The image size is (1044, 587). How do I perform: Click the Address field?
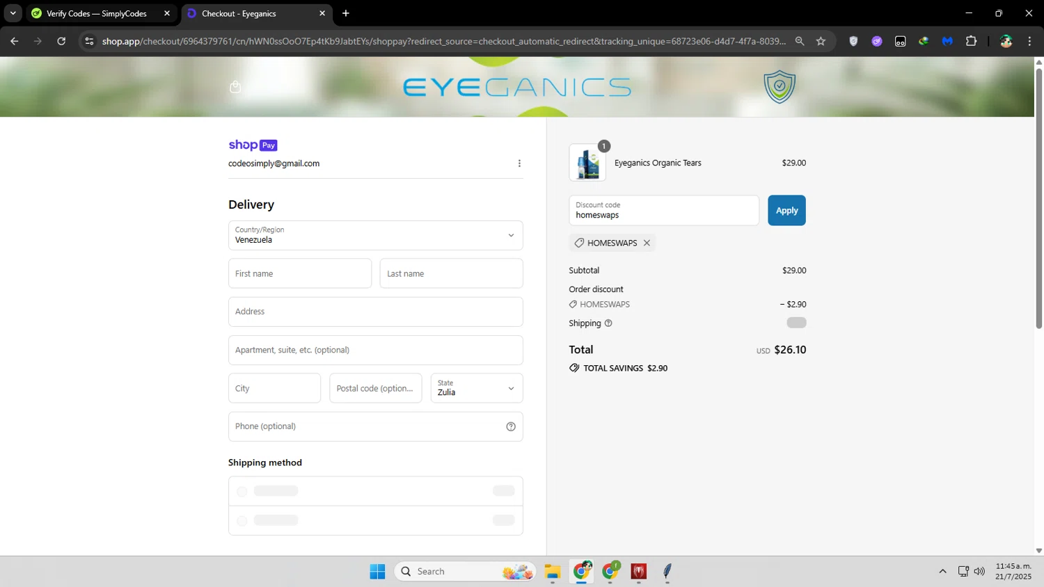tap(376, 312)
